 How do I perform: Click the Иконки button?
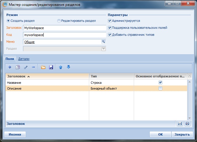coord(15,134)
